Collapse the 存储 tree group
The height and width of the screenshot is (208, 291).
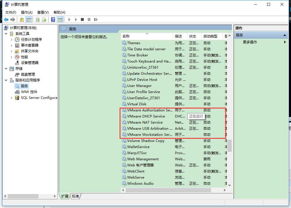click(6, 68)
